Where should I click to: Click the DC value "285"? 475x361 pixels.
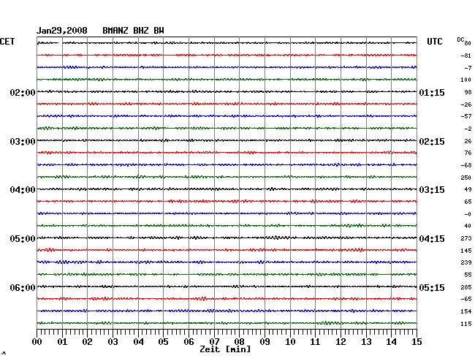click(x=466, y=287)
